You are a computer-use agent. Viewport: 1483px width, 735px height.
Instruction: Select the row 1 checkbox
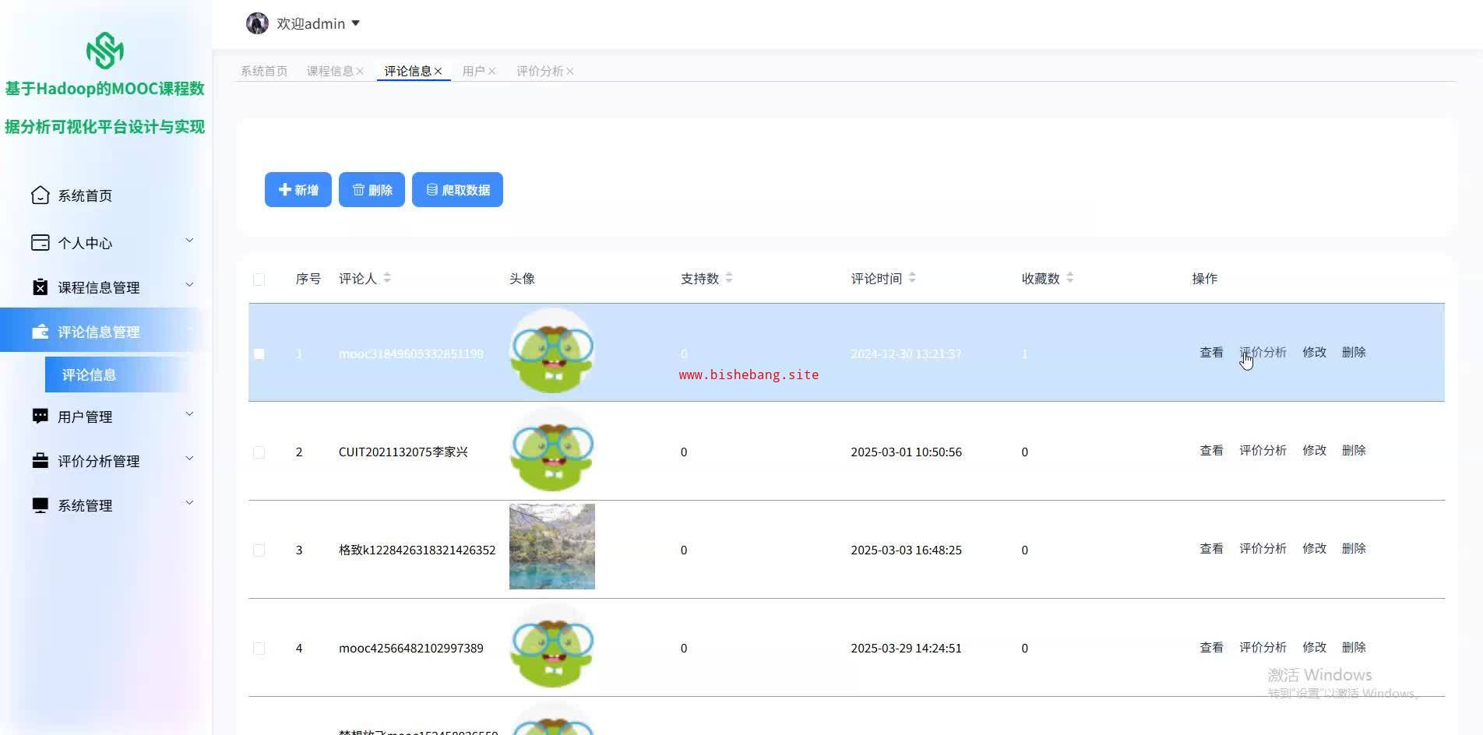[259, 353]
